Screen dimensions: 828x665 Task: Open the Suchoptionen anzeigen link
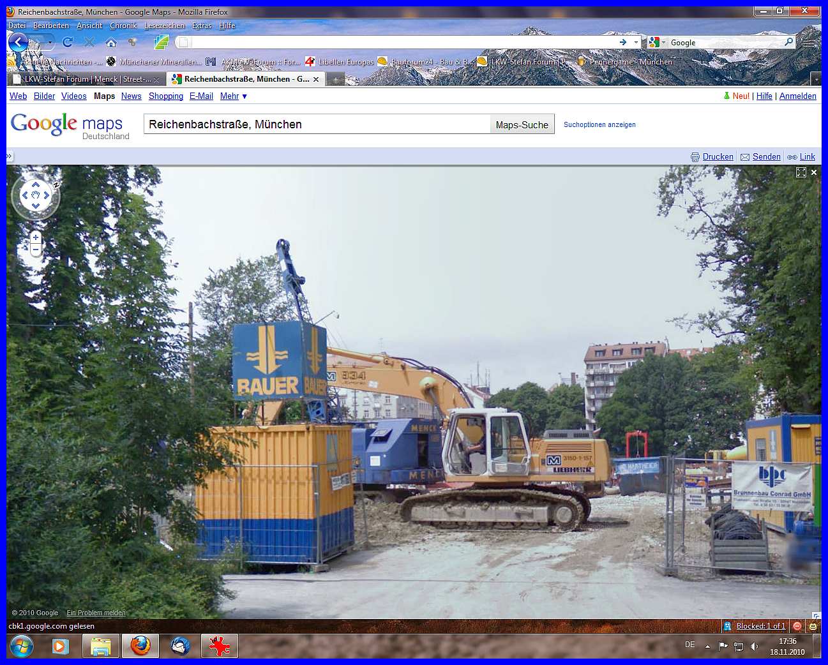click(x=599, y=125)
